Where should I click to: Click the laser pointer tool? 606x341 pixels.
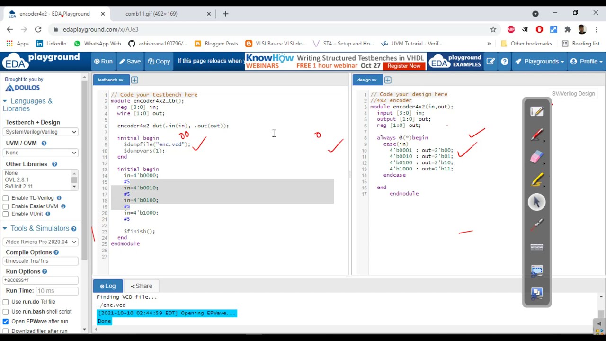pos(536,224)
